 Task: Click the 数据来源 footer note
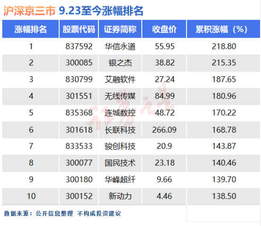(x=62, y=214)
